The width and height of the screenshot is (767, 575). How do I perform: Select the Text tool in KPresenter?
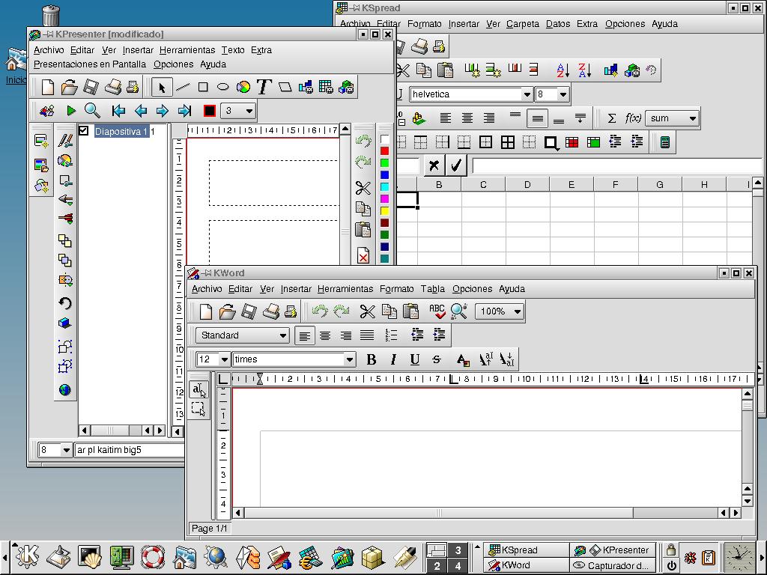[x=263, y=87]
